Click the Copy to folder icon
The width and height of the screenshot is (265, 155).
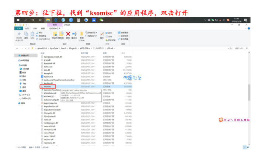click(x=61, y=34)
